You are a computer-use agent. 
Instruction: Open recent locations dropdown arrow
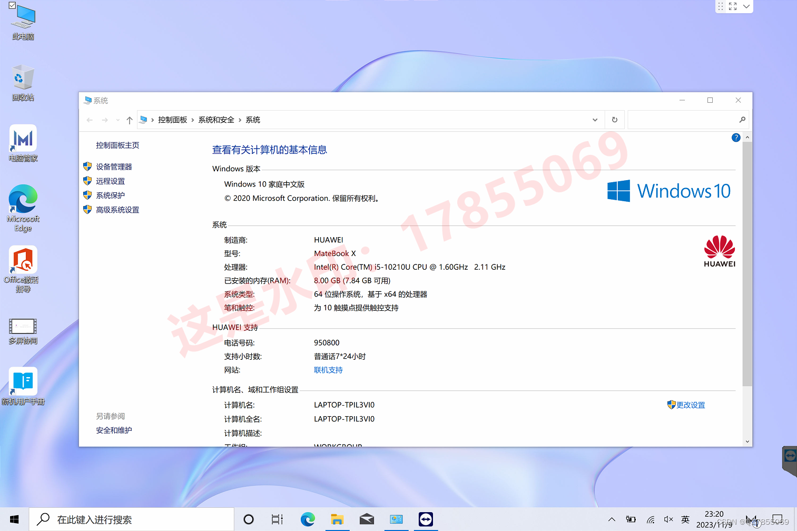point(117,120)
